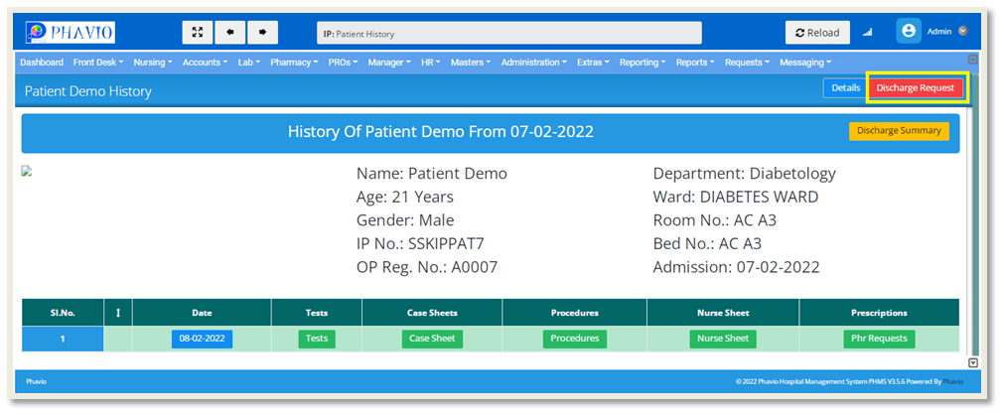The width and height of the screenshot is (1002, 414).
Task: Go back with left arrow button
Action: click(230, 32)
